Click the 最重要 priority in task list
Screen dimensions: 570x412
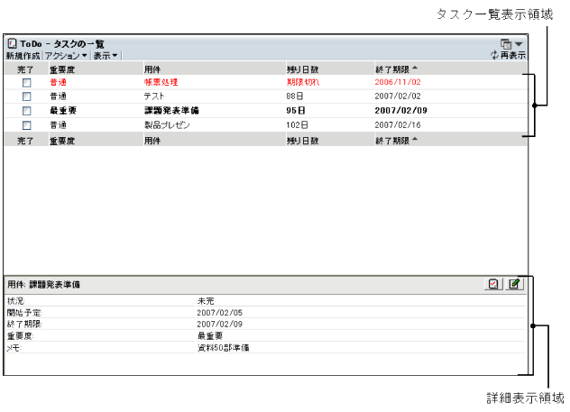point(63,111)
